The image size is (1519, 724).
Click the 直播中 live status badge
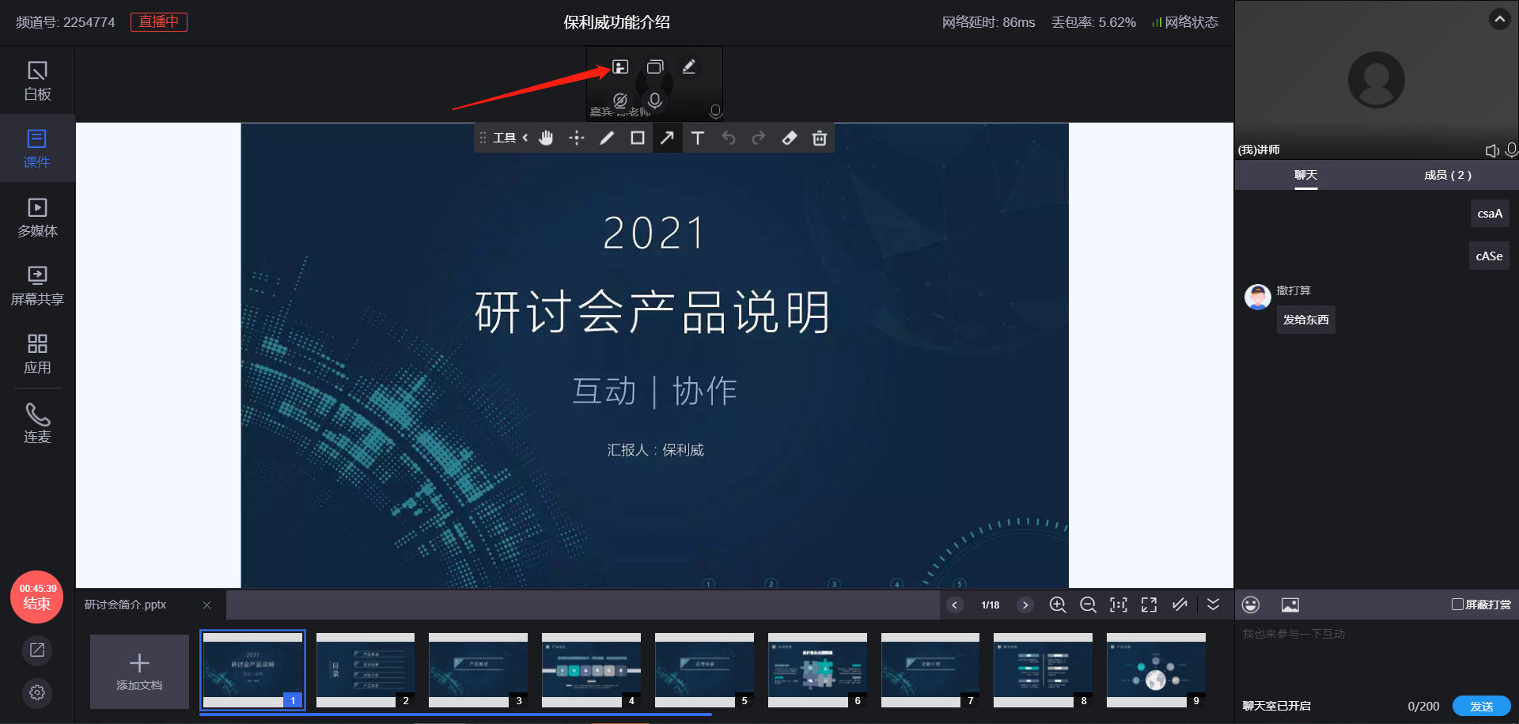tap(159, 22)
